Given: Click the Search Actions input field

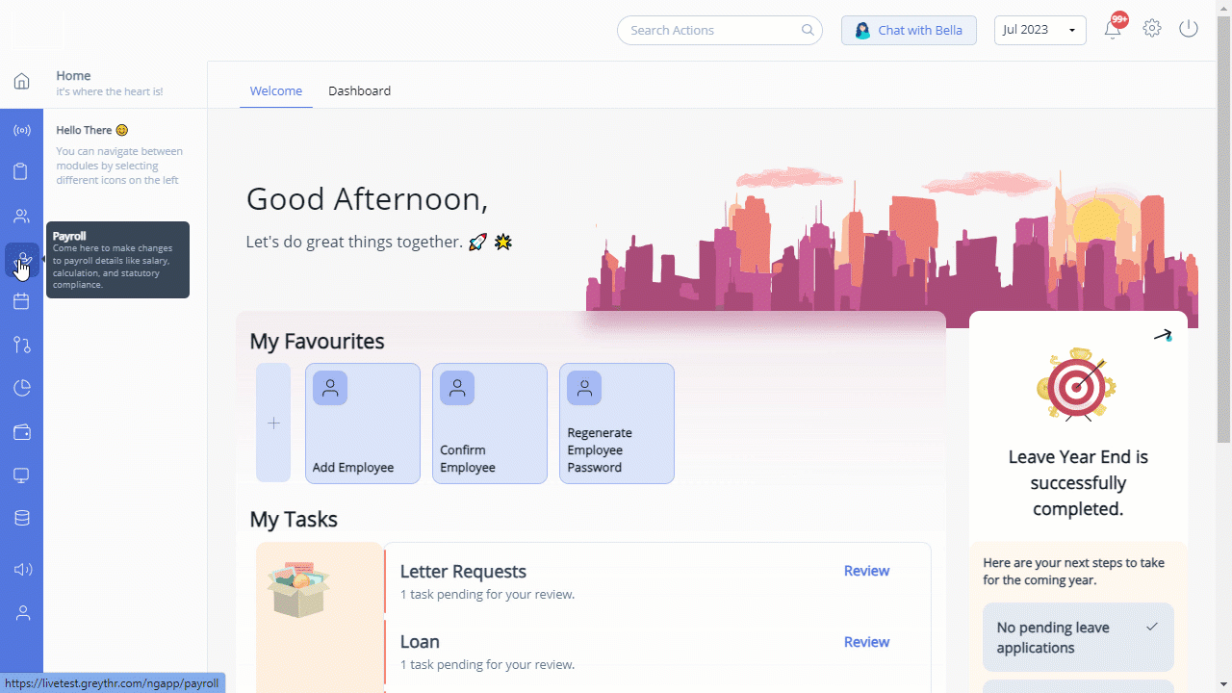Looking at the screenshot, I should tap(720, 30).
